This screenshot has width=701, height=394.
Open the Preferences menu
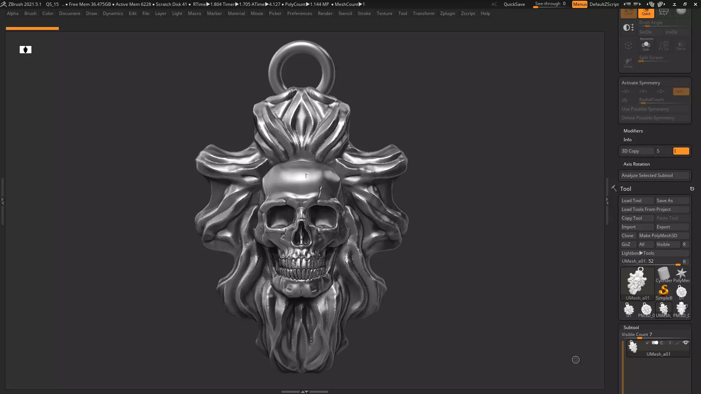[x=299, y=13]
